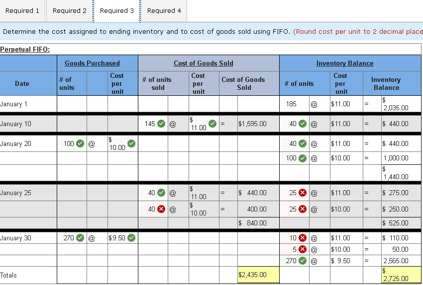Click green check beside January 10 $11.00 cost
The width and height of the screenshot is (423, 285).
tap(212, 124)
